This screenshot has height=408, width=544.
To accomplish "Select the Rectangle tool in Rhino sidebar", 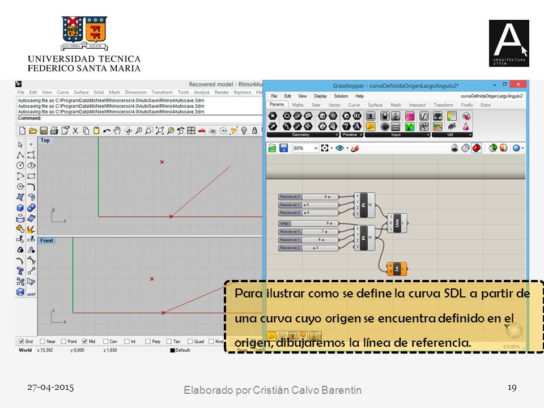I will tap(31, 176).
